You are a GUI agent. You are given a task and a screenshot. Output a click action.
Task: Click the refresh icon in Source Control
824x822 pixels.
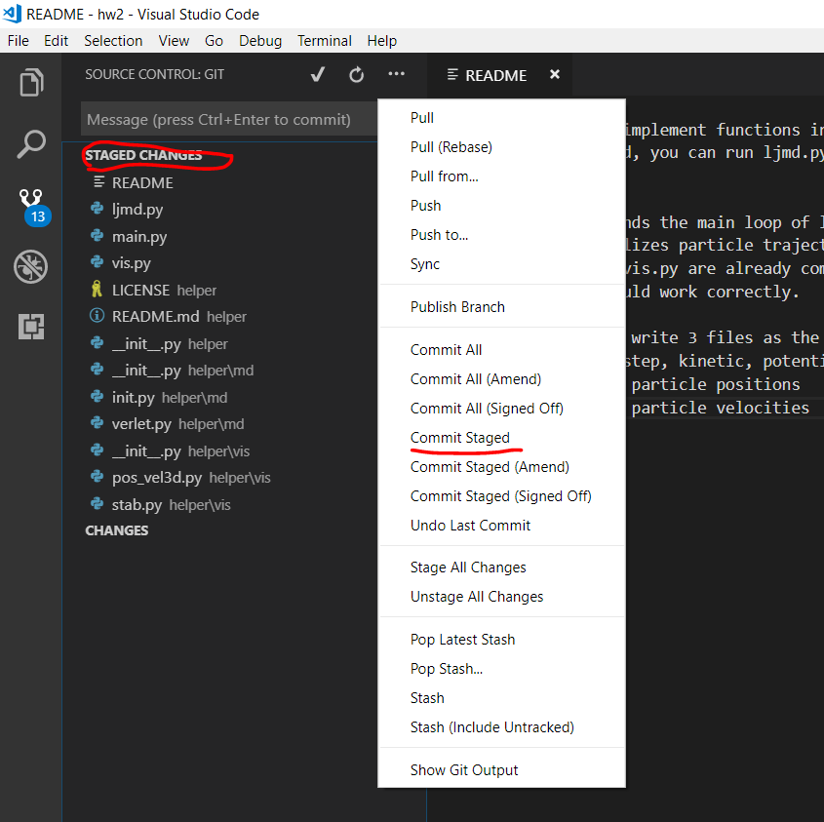[356, 75]
